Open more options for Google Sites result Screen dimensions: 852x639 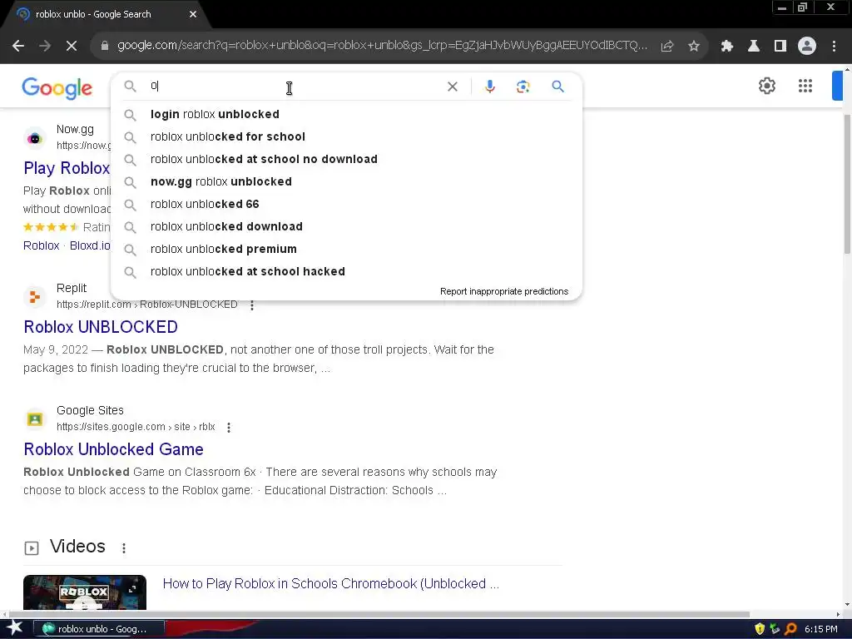(229, 428)
